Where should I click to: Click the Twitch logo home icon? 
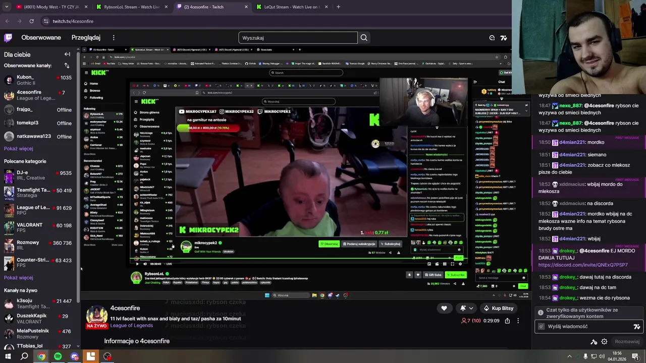[x=8, y=37]
